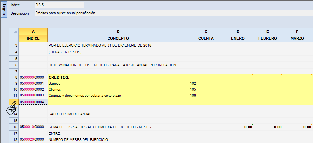This screenshot has width=313, height=143.
Task: Open the Legajo side tab
Action: click(4, 9)
